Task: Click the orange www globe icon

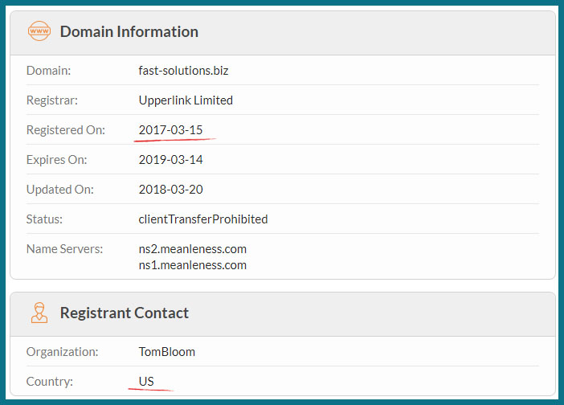Action: (x=39, y=31)
